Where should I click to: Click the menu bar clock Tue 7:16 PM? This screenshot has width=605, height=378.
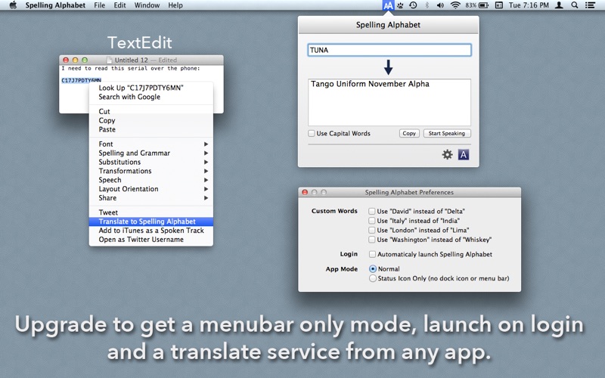(x=529, y=5)
